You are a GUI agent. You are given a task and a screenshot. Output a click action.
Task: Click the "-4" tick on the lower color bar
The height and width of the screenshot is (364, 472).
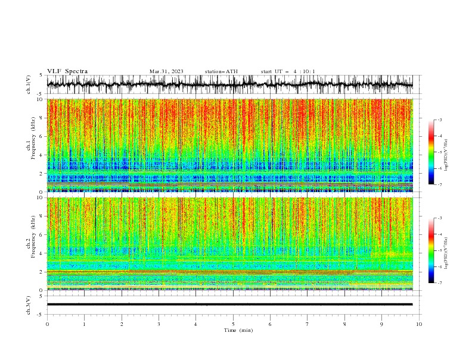[x=440, y=234]
